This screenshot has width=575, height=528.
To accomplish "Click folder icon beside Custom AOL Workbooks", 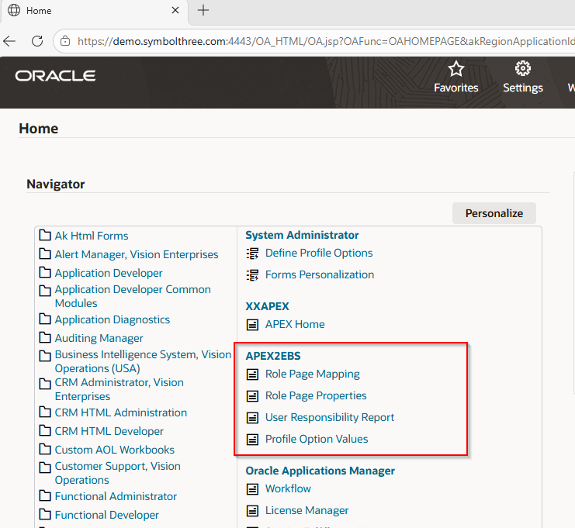I will tap(45, 449).
